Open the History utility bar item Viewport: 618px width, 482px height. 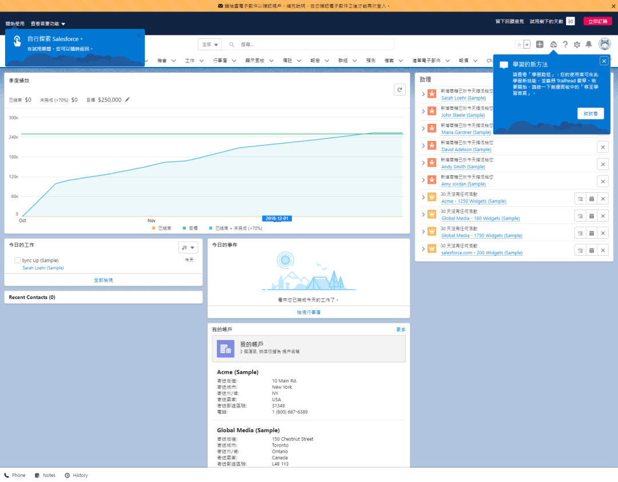[77, 475]
